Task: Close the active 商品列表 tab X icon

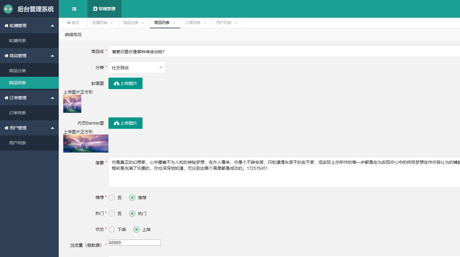Action: (174, 23)
